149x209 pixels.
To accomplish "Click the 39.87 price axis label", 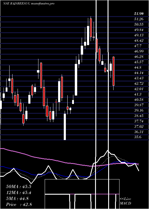I will [139, 105].
